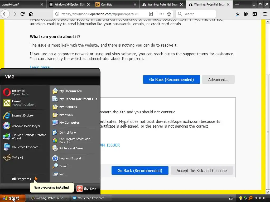Screen dimensions: 270x202
Task: Click the upper Go Back (Recommended) button
Action: click(x=171, y=79)
